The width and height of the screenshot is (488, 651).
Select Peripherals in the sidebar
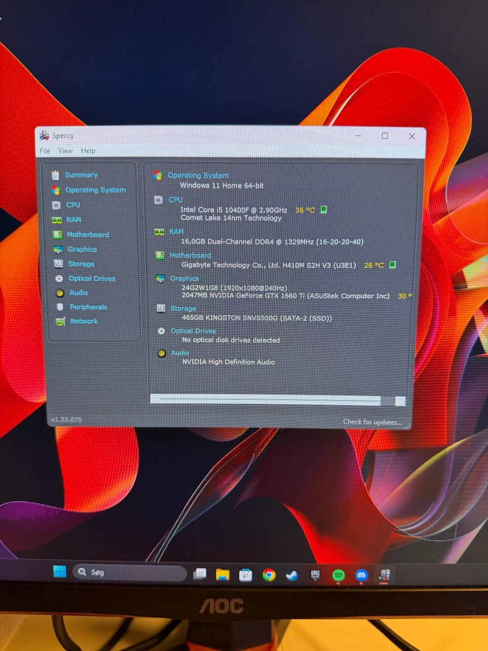pos(88,307)
